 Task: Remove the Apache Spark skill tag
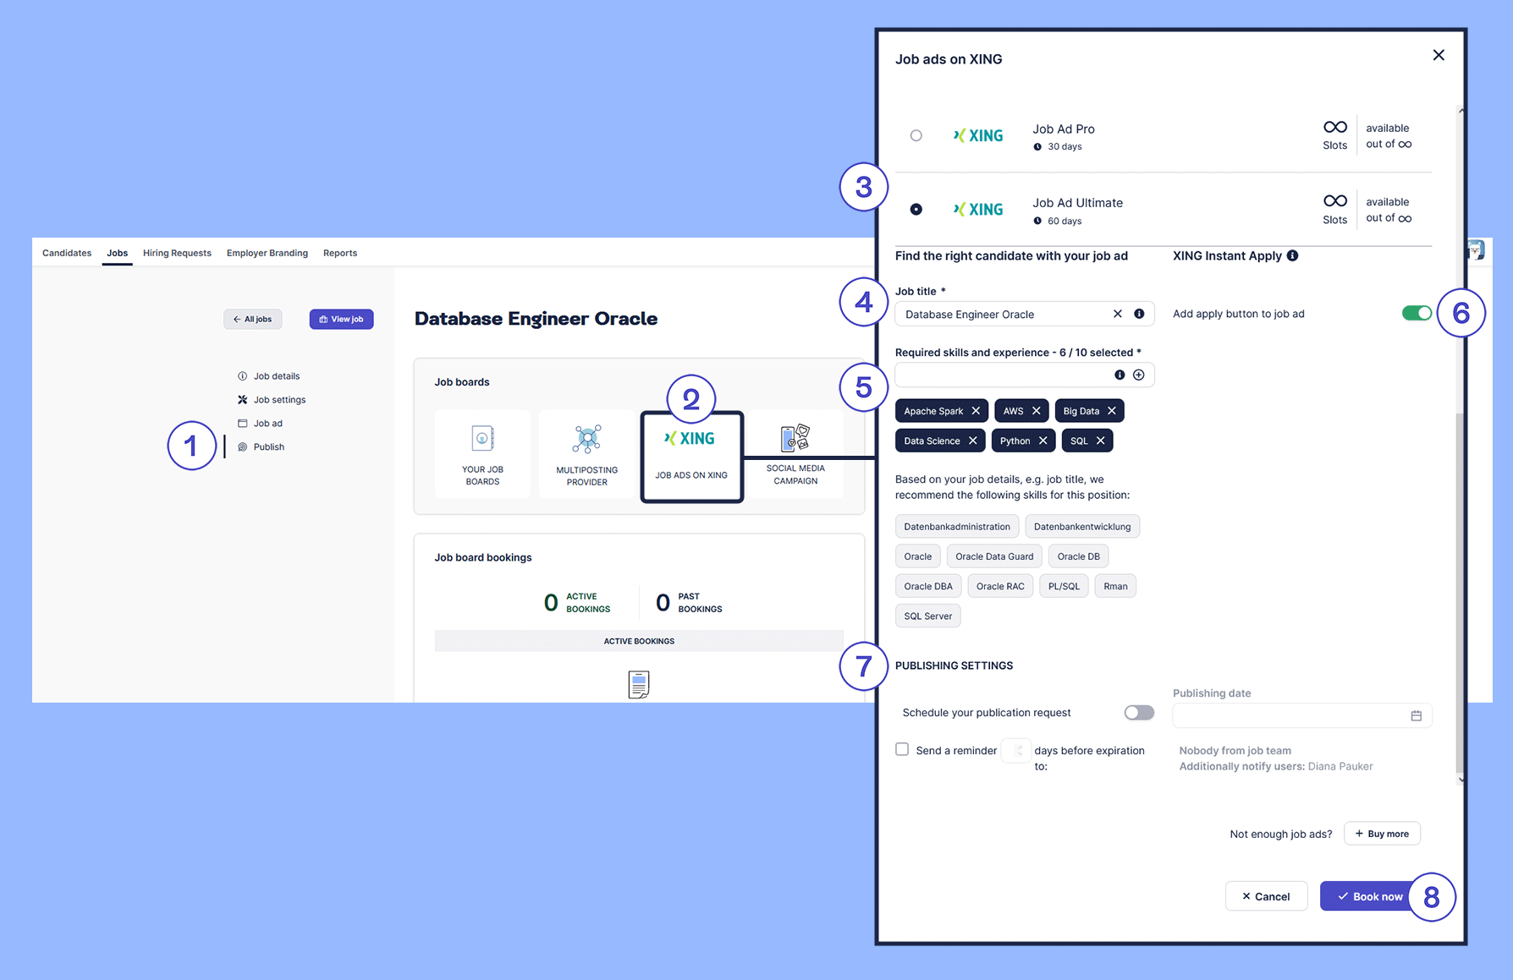[976, 411]
